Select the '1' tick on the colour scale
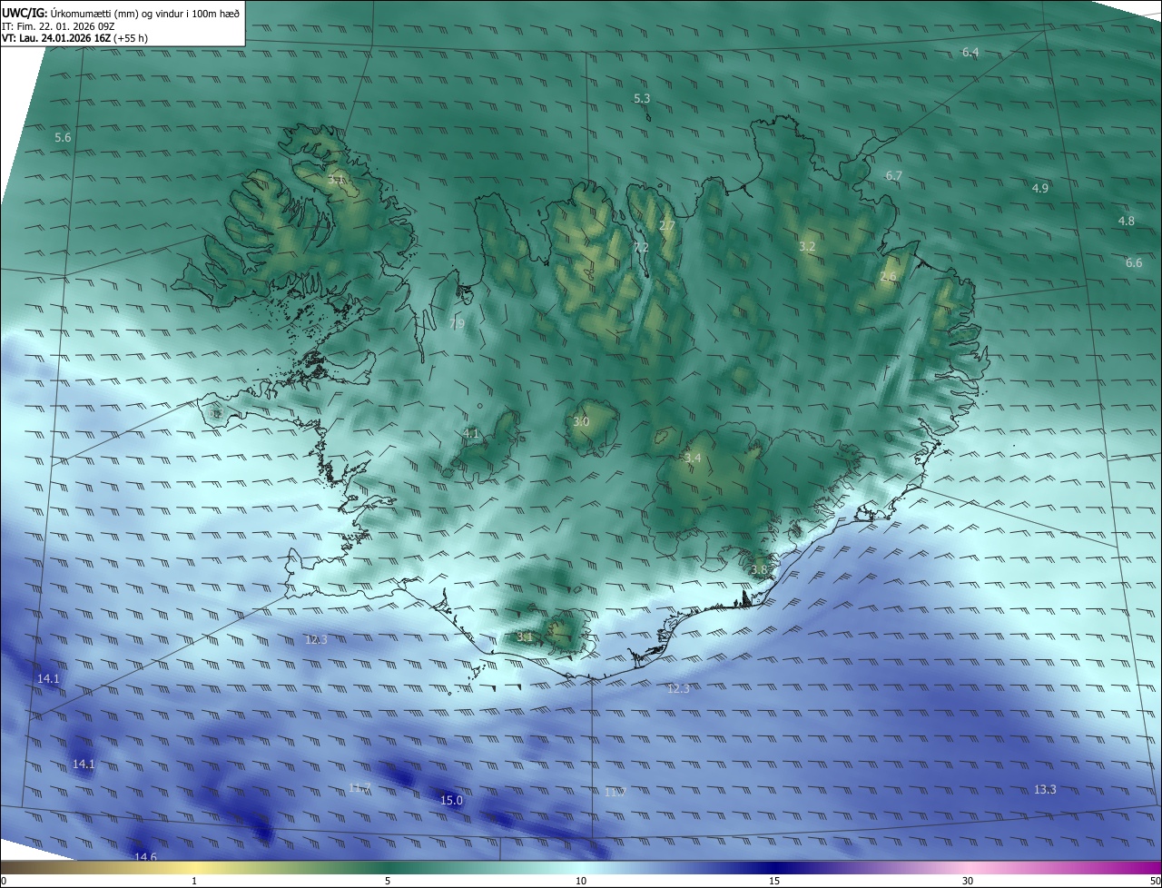This screenshot has height=888, width=1162. 194,882
